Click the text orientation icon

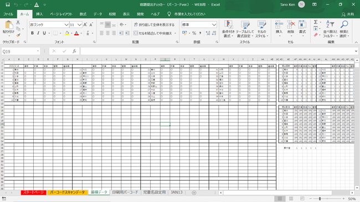[x=122, y=24]
